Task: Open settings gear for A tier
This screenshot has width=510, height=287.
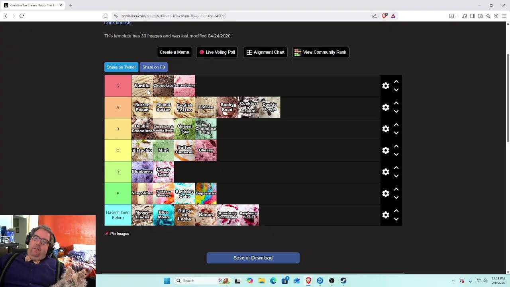Action: tap(385, 107)
